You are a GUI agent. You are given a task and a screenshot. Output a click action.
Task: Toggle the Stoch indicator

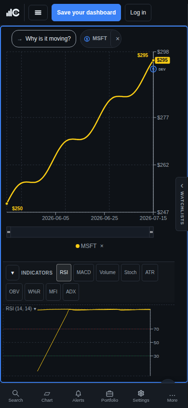(x=131, y=273)
